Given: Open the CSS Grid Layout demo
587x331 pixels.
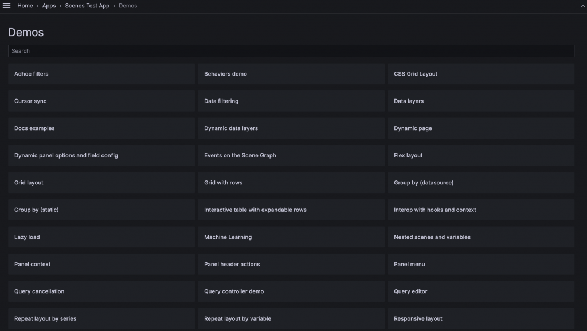Looking at the screenshot, I should pos(481,74).
